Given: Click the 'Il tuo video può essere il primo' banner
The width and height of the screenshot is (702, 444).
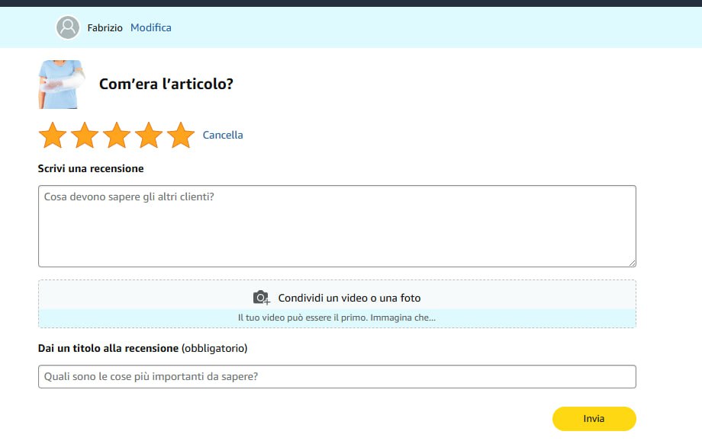Looking at the screenshot, I should [x=337, y=318].
